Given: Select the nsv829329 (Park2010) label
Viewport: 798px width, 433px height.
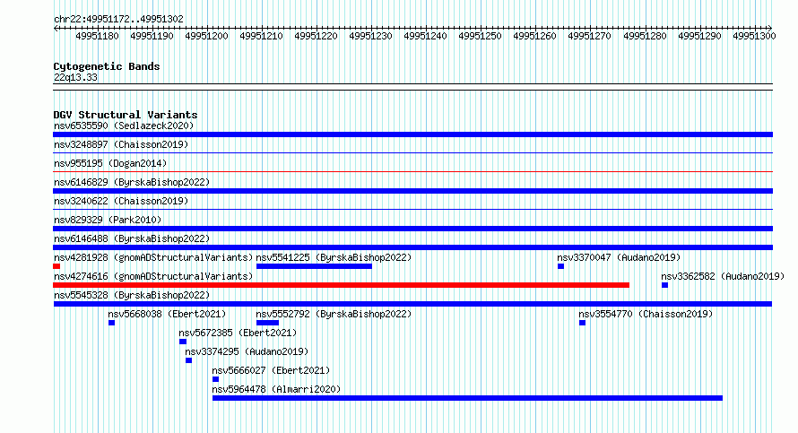Looking at the screenshot, I should (x=108, y=220).
